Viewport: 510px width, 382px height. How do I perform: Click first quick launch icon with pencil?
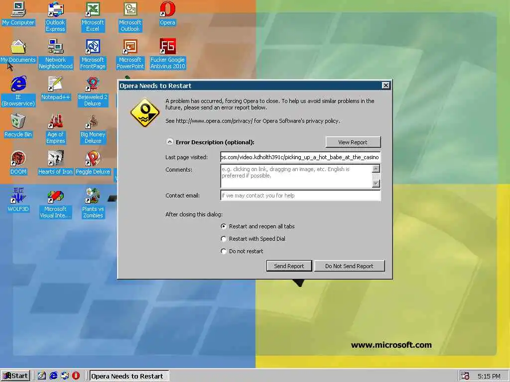[x=42, y=376]
